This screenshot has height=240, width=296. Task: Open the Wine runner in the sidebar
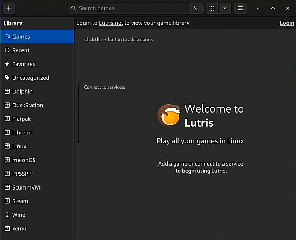(18, 215)
